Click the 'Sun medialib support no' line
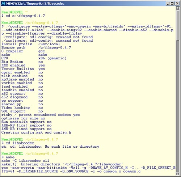Screen dimensions: 181x177 pyautogui.click(x=26, y=122)
